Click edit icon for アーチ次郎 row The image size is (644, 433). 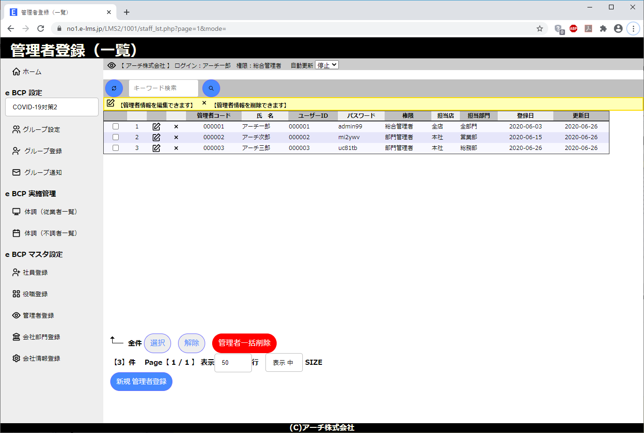click(157, 137)
